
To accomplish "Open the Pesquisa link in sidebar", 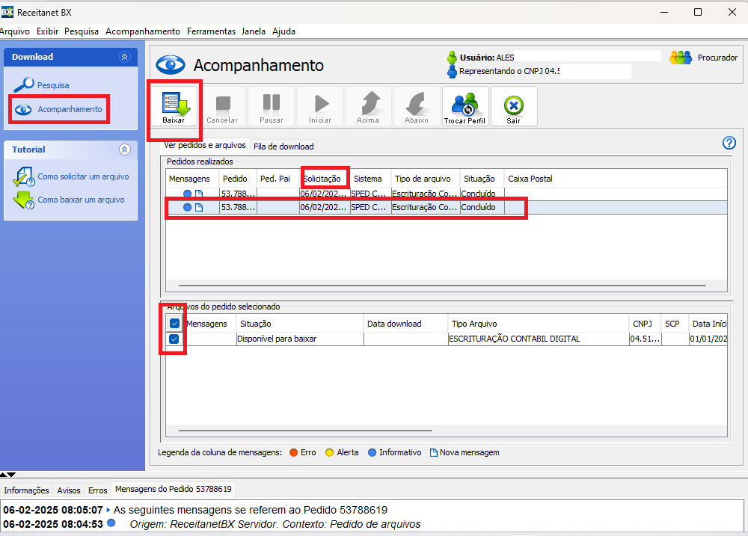I will [x=53, y=85].
